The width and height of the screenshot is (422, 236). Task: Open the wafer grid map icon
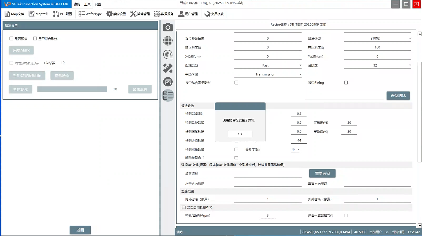pyautogui.click(x=168, y=41)
